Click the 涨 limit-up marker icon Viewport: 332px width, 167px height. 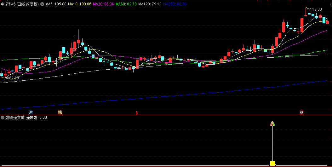(301, 112)
